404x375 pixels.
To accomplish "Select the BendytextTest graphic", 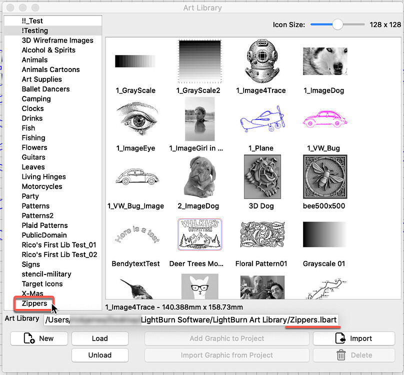I will (x=137, y=234).
